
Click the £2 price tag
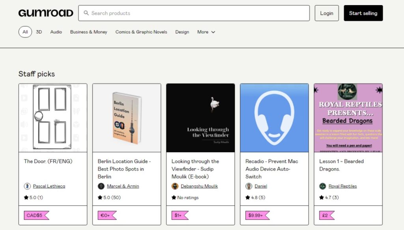[327, 215]
